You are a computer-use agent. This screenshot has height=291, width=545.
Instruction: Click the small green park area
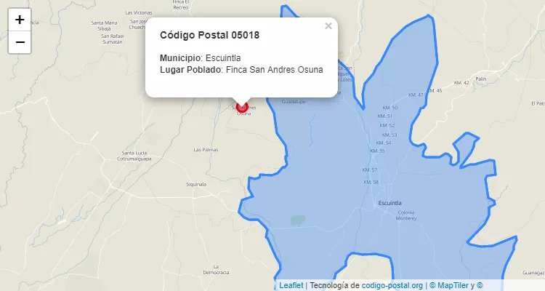pyautogui.click(x=298, y=220)
